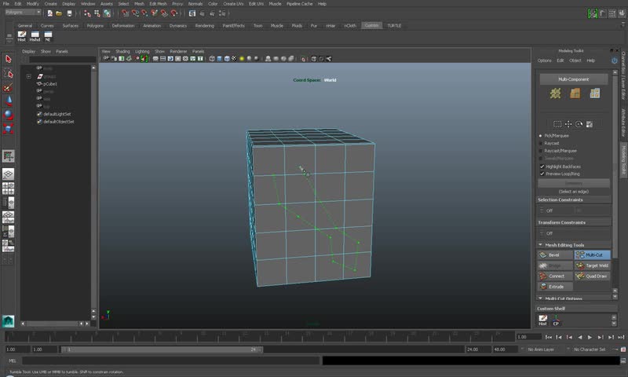Select the Extrude tool
The width and height of the screenshot is (628, 377).
[555, 287]
